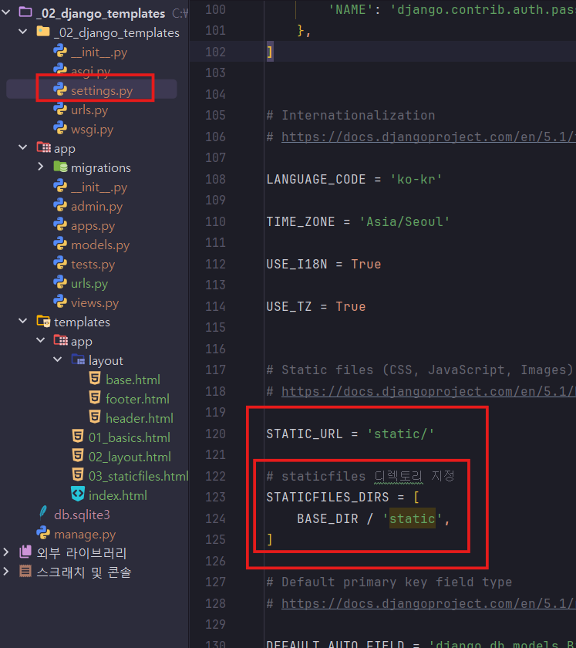
Task: Click the Python icon of settings.py
Action: pyautogui.click(x=60, y=89)
